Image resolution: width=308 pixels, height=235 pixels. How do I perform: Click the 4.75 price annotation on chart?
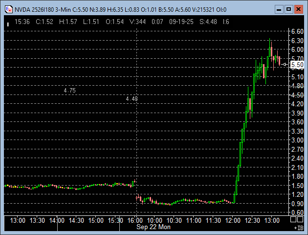pos(69,91)
